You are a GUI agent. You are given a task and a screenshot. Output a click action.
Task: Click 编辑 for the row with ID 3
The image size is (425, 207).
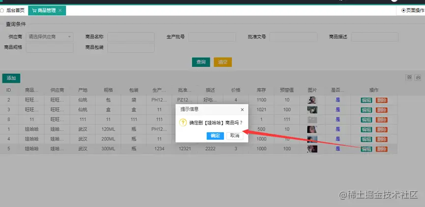tap(367, 110)
